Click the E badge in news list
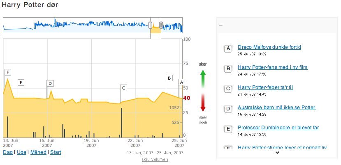Viewport: 341px width, 165px height. [228, 129]
